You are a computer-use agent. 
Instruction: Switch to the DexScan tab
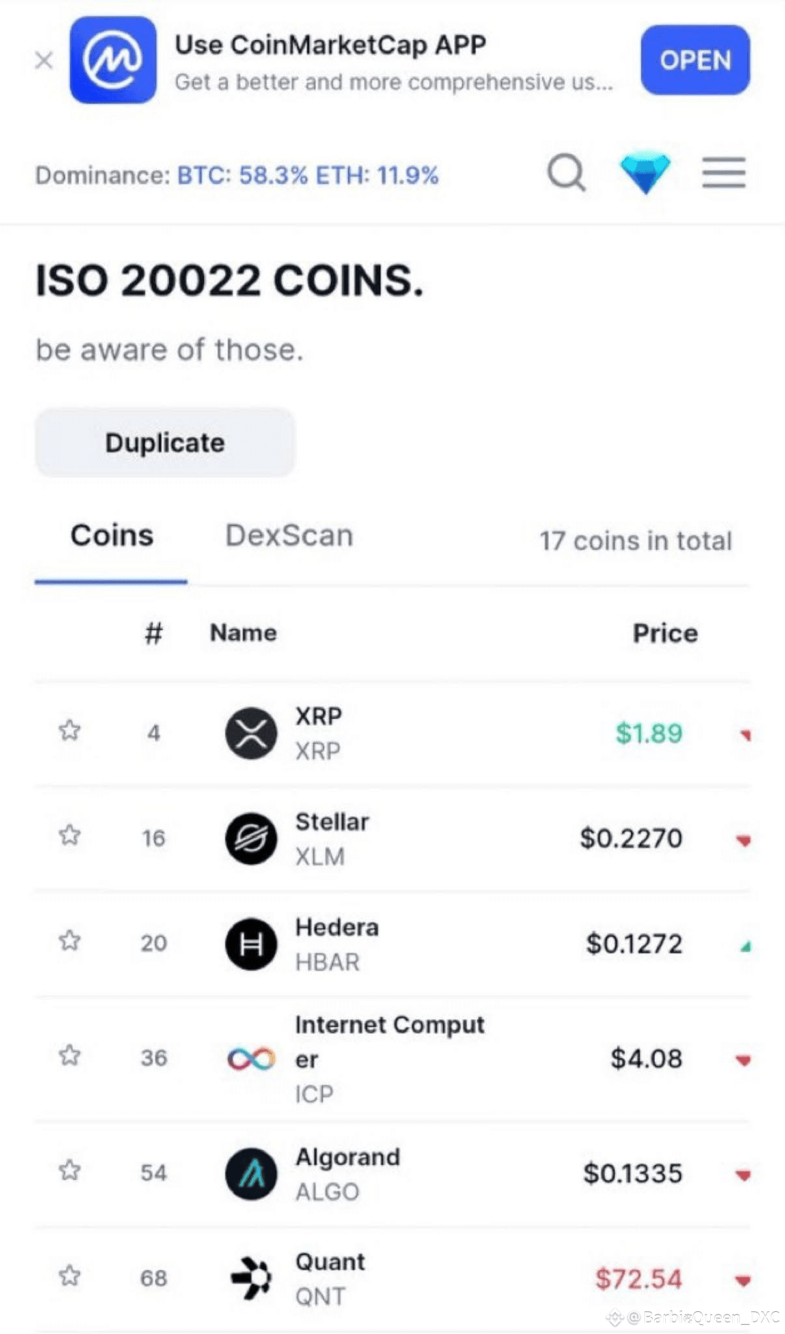click(x=289, y=536)
